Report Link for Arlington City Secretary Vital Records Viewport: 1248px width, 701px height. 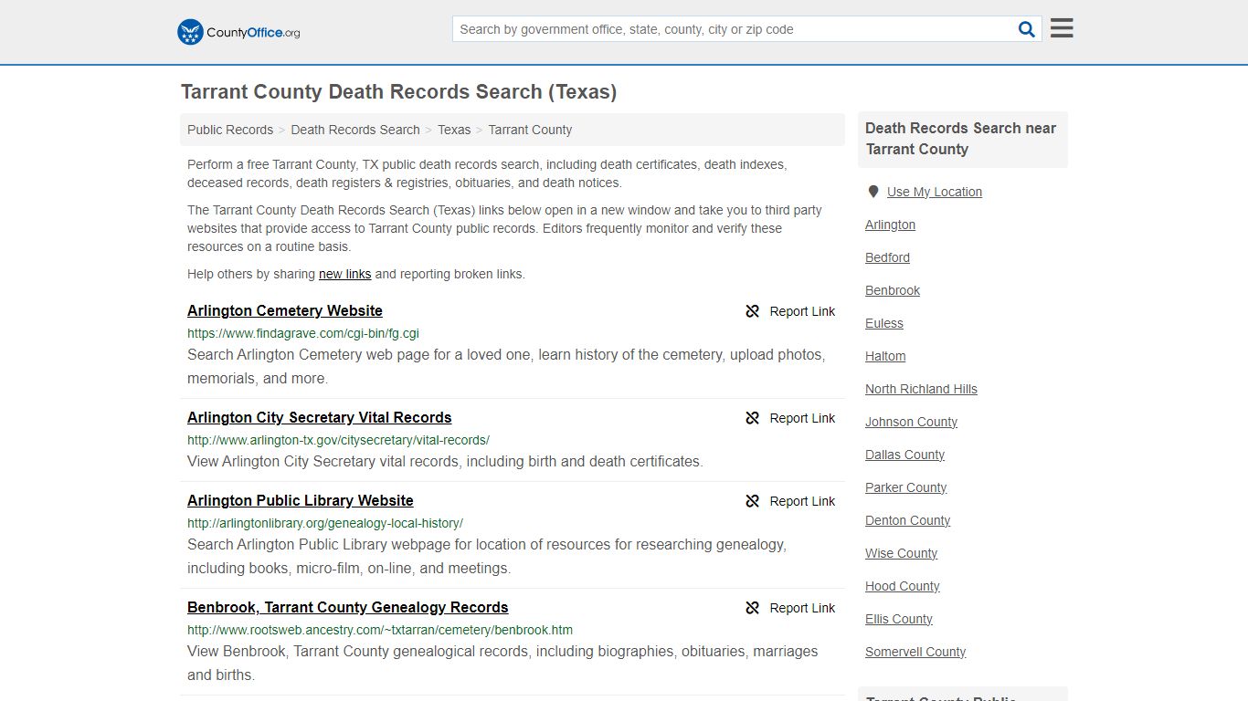point(802,418)
